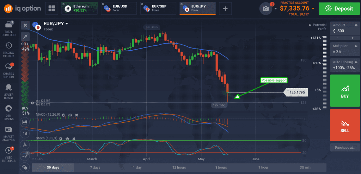Take a chart screenshot with camera icon

point(266,9)
